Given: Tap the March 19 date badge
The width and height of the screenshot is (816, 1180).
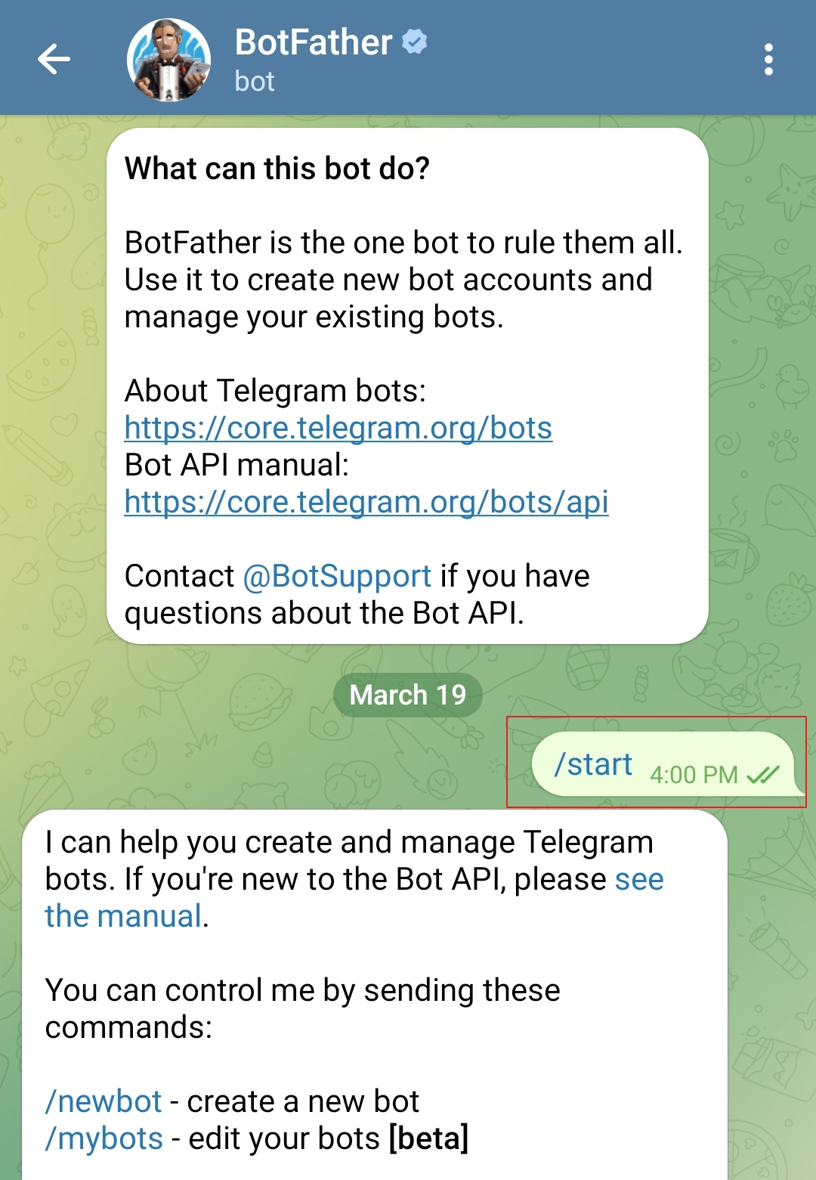Looking at the screenshot, I should [408, 695].
